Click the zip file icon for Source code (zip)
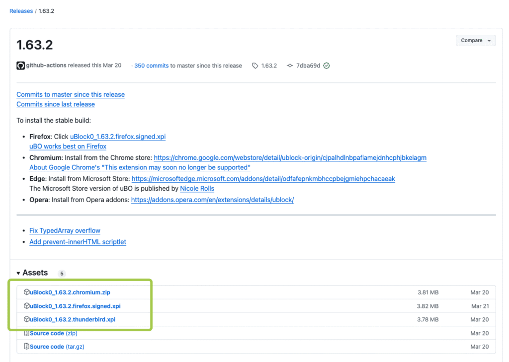 click(27, 333)
